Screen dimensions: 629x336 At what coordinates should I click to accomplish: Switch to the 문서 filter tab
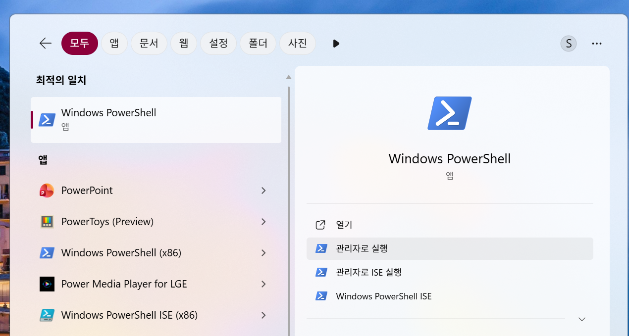(149, 44)
